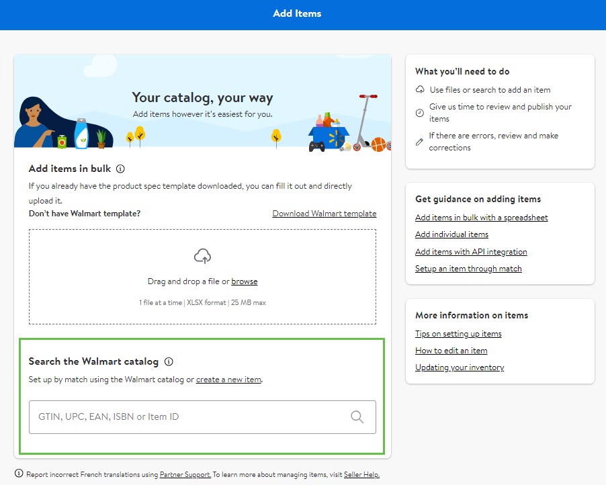Click the info icon beside Search the Walmart catalog
The width and height of the screenshot is (606, 485).
click(169, 361)
